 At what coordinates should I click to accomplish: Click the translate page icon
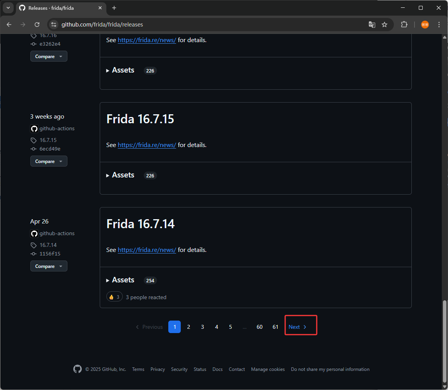point(372,25)
